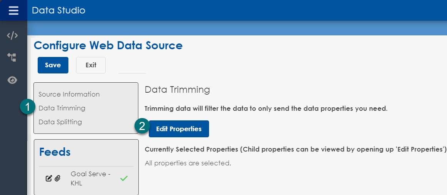Viewport: 447px width, 195px height.
Task: Save the web data source configuration
Action: click(53, 65)
